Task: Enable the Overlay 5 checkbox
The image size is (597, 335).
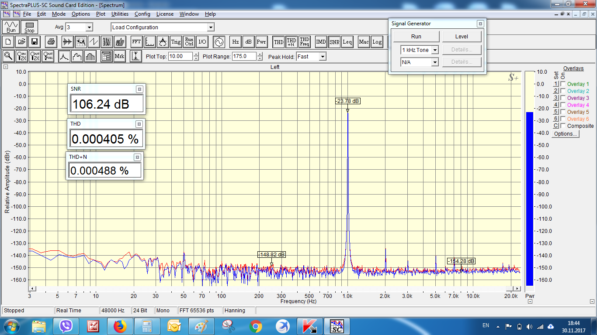Action: click(x=563, y=112)
